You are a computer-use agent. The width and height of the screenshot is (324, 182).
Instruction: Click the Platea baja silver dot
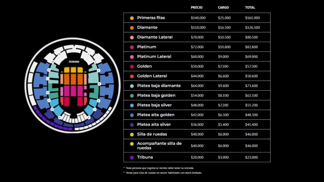click(132, 105)
